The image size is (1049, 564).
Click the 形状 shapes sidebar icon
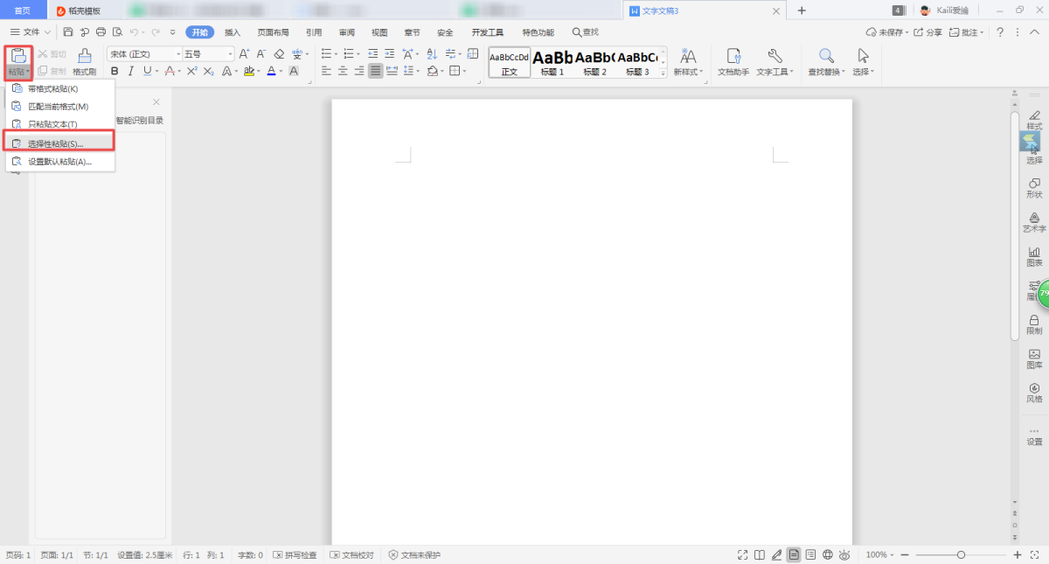click(1034, 187)
